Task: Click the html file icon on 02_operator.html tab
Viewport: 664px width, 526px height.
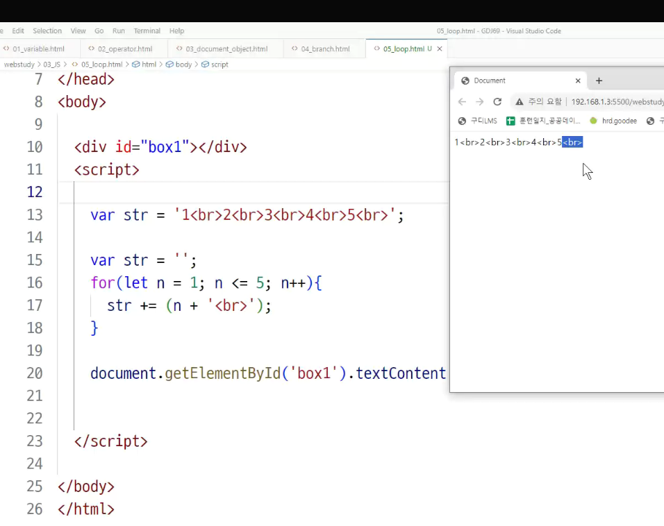Action: pyautogui.click(x=91, y=49)
